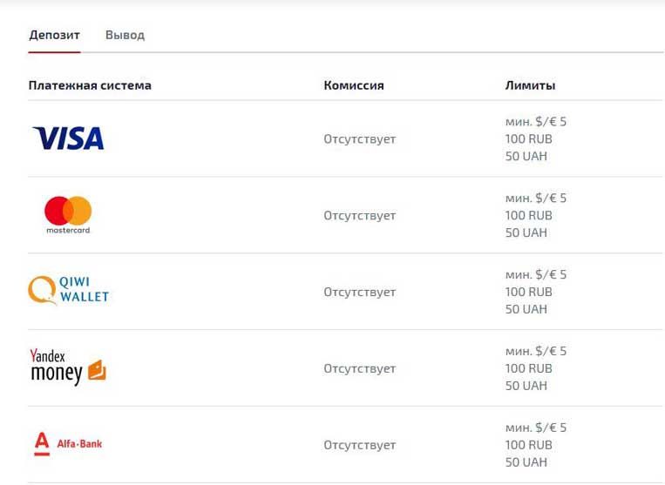Click the 50 UAH limit for Alfa-Bank
Image resolution: width=665 pixels, height=485 pixels.
[526, 462]
